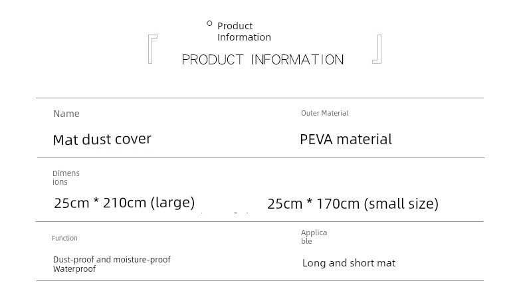Click the 25cm * 170cm (small size) text
Viewport: 525px width, 297px height.
[x=353, y=203]
